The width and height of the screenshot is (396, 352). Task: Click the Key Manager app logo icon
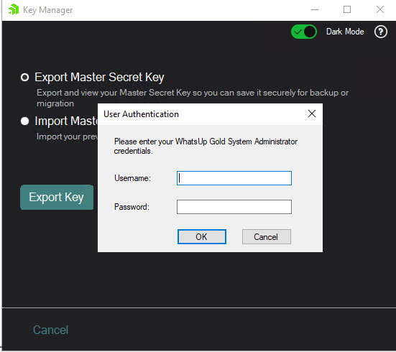(14, 9)
